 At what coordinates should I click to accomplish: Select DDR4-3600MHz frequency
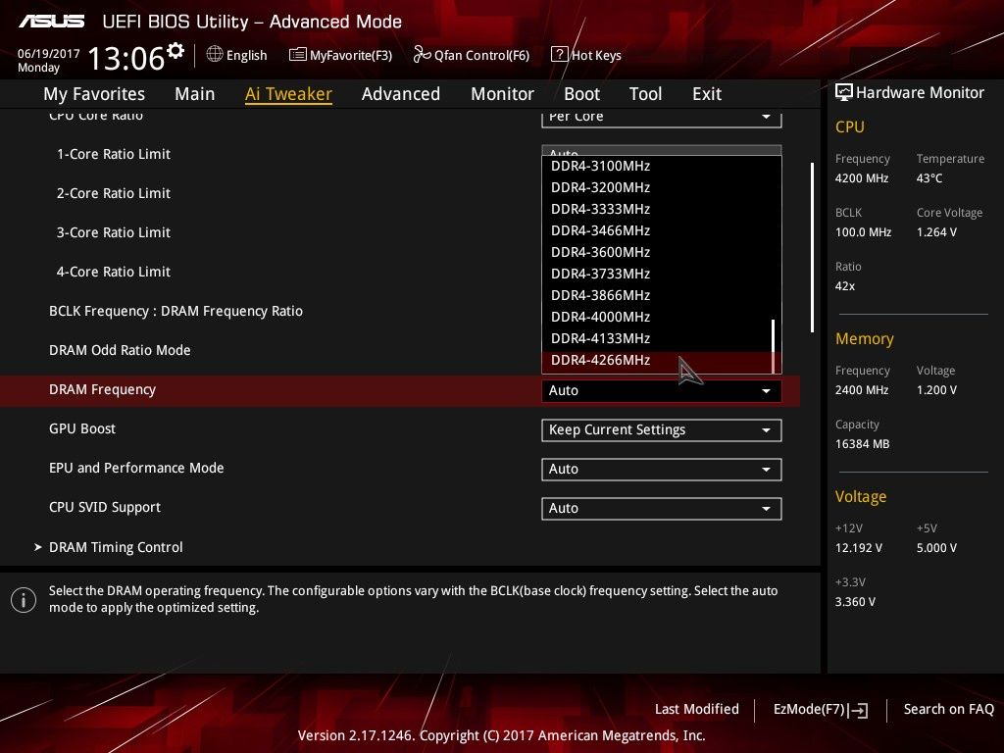[x=657, y=252]
